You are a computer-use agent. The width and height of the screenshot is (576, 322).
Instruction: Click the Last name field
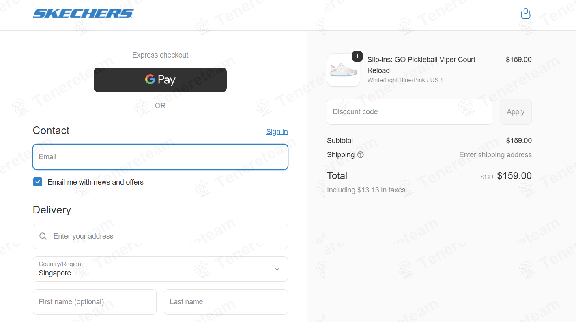(226, 302)
